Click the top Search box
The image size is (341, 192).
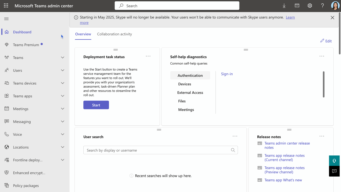(x=177, y=6)
